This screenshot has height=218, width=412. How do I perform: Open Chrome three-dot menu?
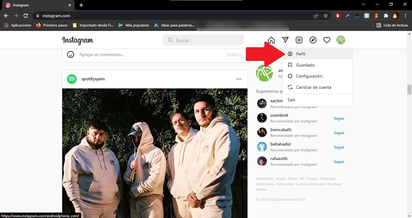click(405, 16)
